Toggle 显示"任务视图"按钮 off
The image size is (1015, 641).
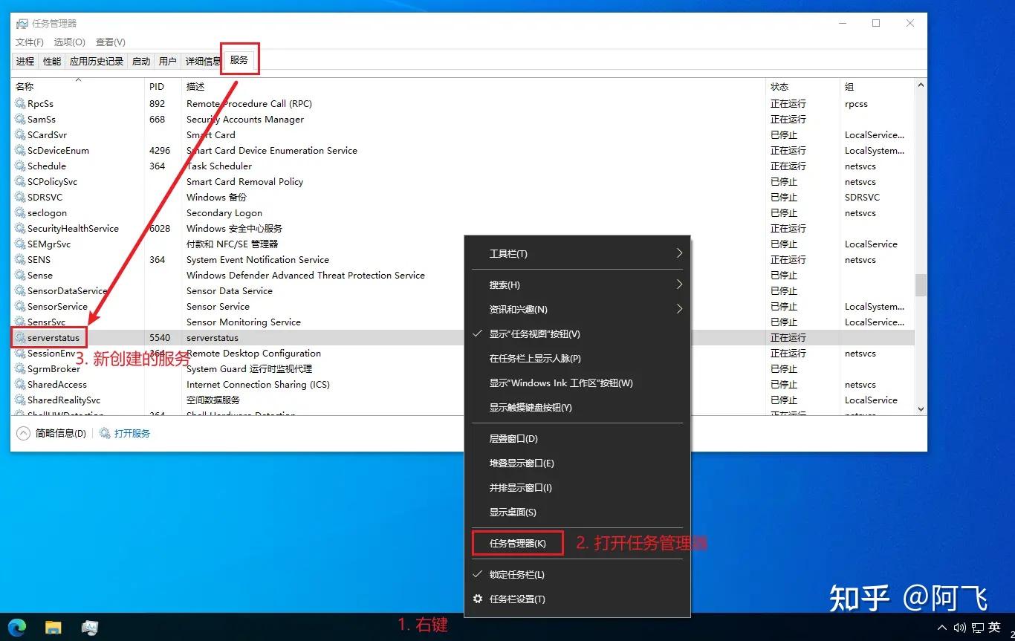coord(535,333)
